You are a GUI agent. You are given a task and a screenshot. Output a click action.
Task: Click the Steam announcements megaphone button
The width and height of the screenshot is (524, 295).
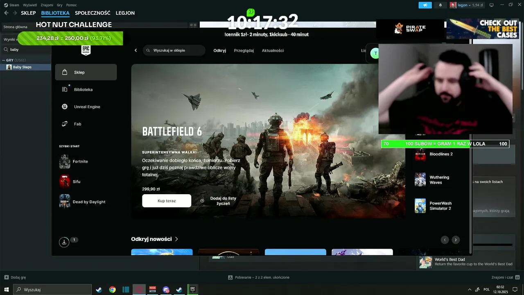(x=425, y=5)
